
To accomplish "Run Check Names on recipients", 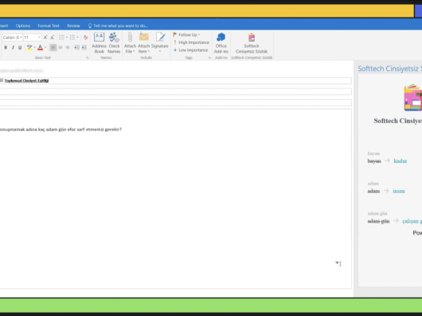I will point(114,43).
